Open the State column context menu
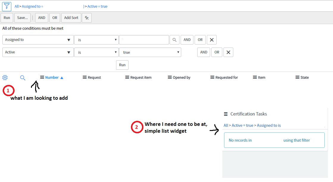333x182 pixels. 296,77
